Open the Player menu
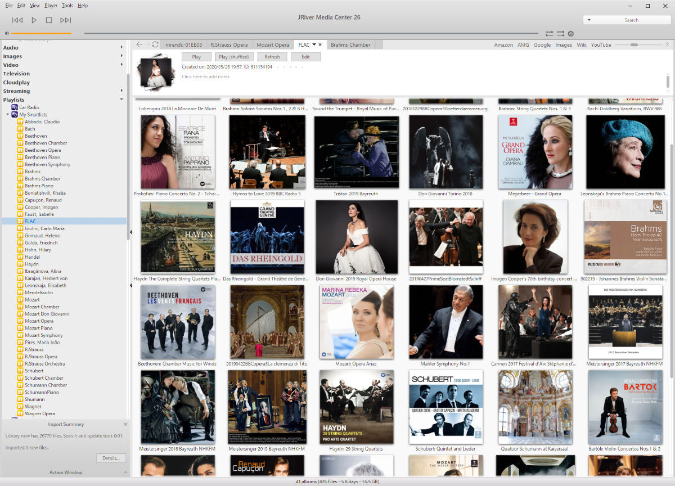Viewport: 675px width, 486px height. coord(51,6)
